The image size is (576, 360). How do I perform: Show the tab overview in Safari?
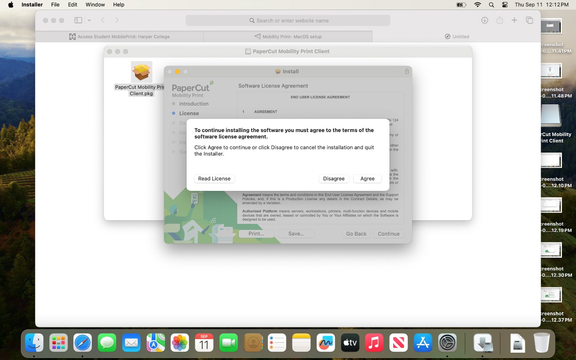click(529, 20)
